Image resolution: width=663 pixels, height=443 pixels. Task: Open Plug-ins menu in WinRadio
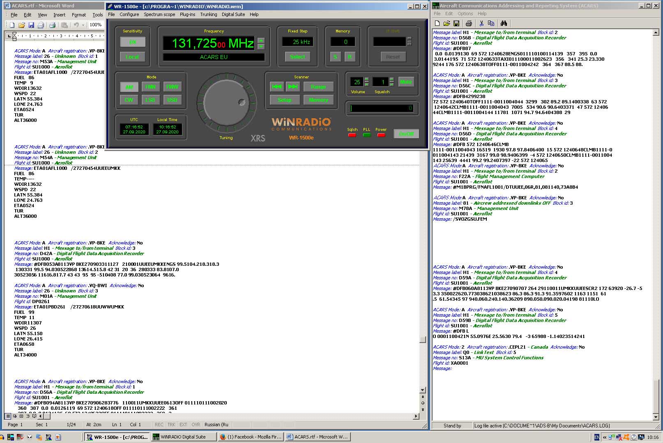click(x=187, y=14)
